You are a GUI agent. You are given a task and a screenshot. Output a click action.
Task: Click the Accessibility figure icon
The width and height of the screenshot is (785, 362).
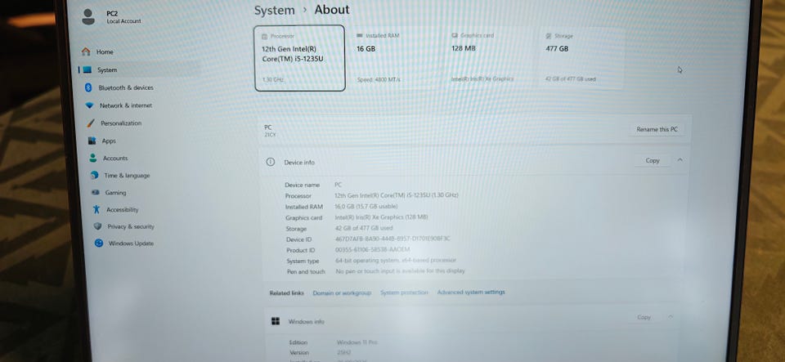point(96,209)
